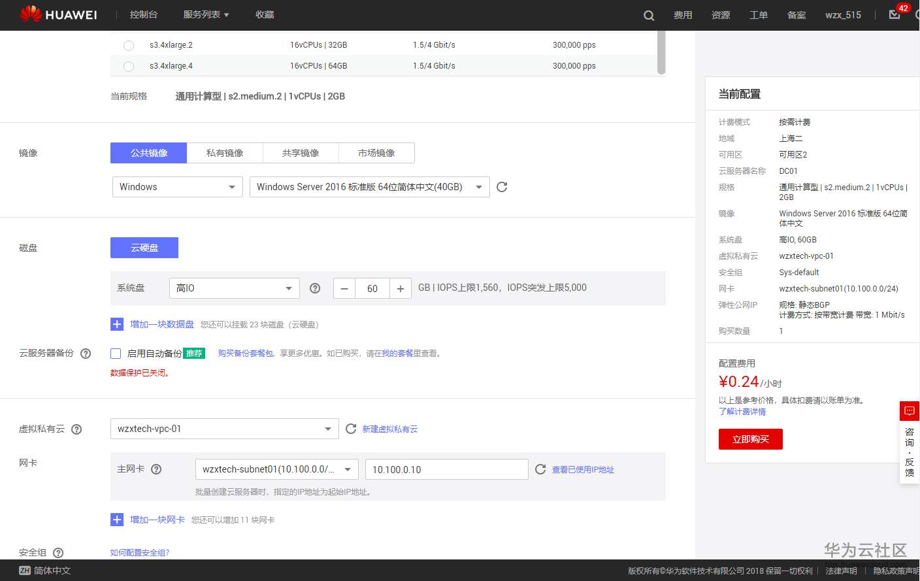Enable 启用自动备份 checkbox
Image resolution: width=920 pixels, height=581 pixels.
116,353
